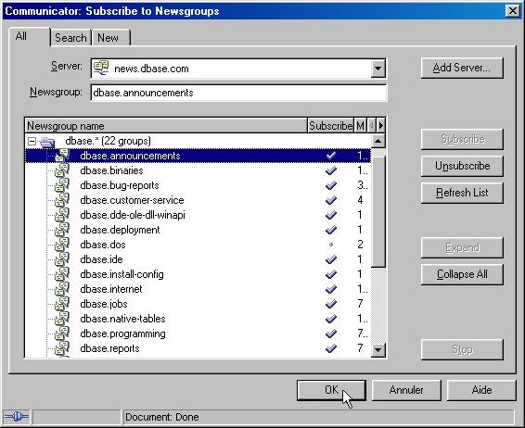Click the vertical scrollbar thumb
The image size is (525, 428).
click(378, 210)
